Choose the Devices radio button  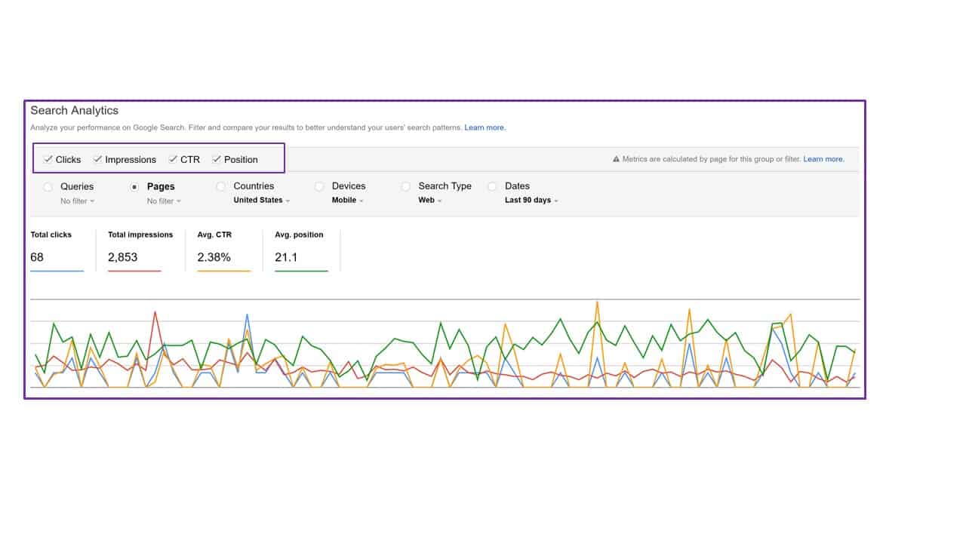tap(319, 186)
